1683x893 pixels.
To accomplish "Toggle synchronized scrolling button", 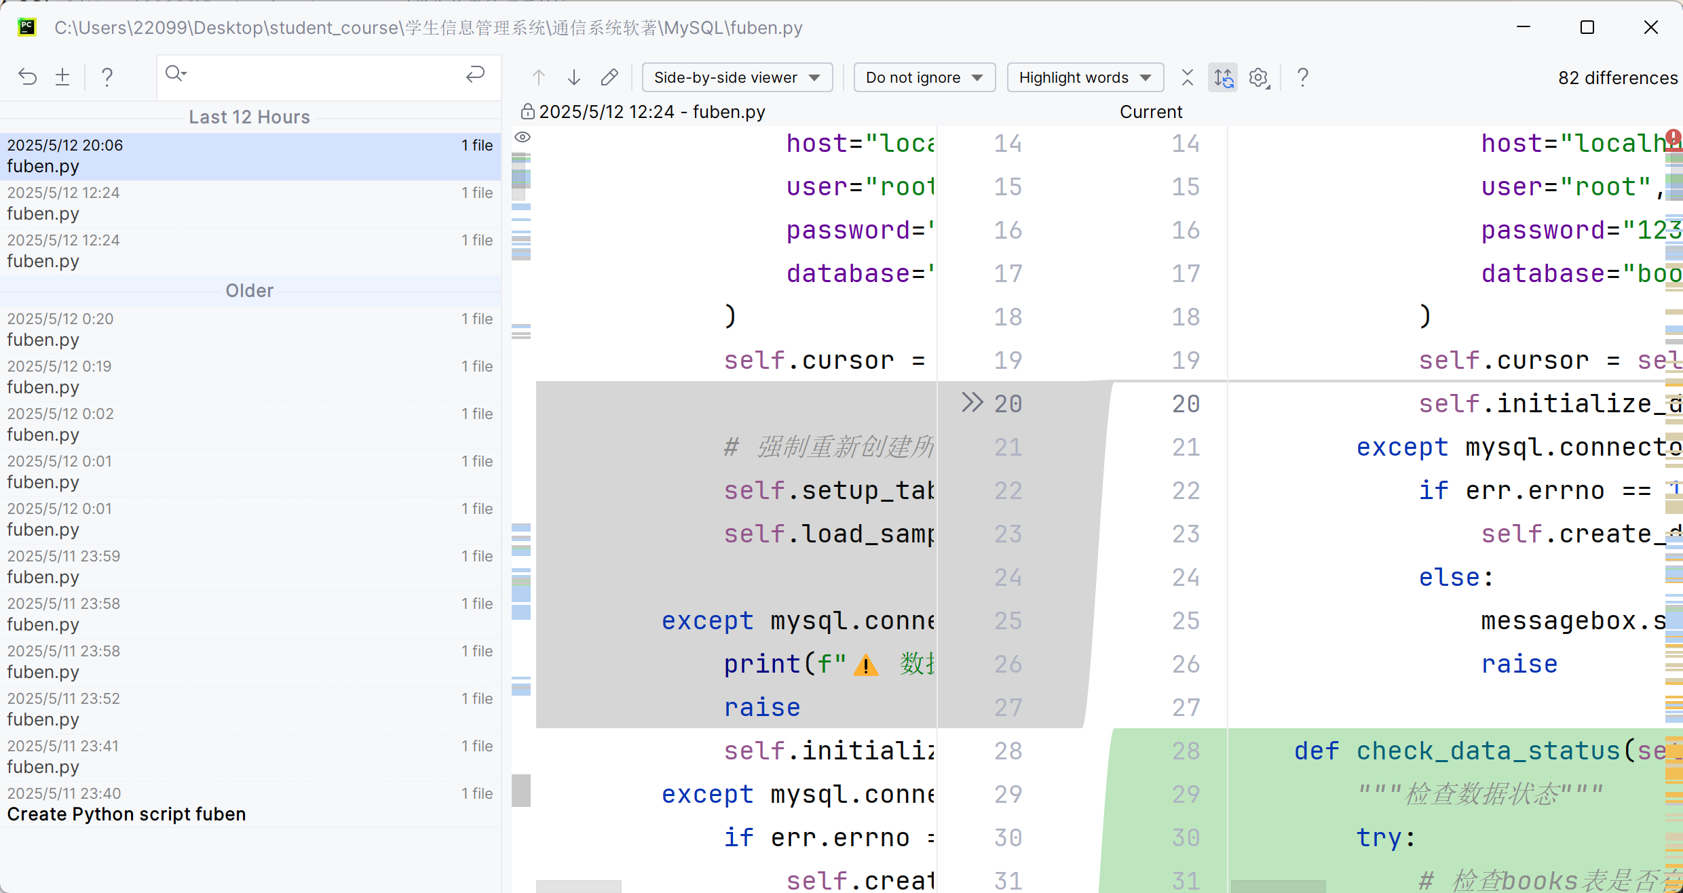I will (1223, 77).
